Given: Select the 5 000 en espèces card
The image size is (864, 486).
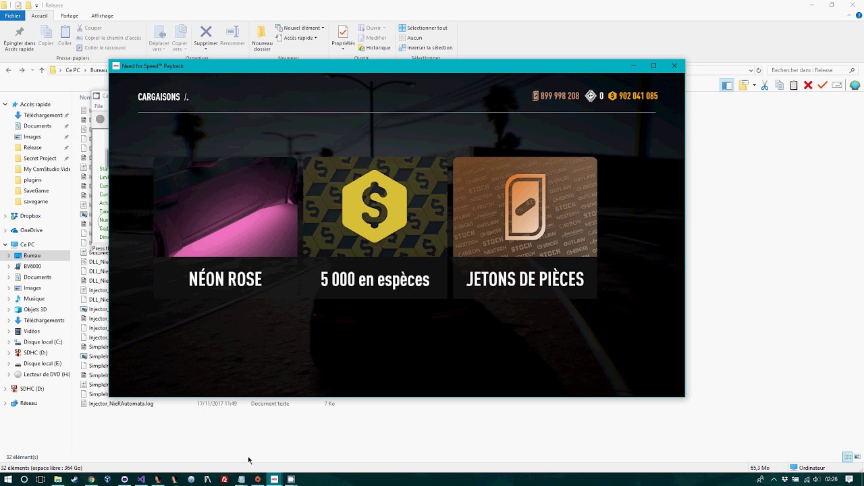Looking at the screenshot, I should pos(375,227).
